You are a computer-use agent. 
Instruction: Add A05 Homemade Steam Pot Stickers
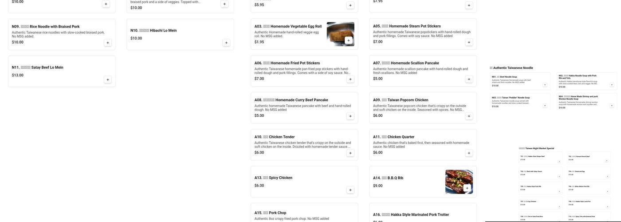[469, 42]
